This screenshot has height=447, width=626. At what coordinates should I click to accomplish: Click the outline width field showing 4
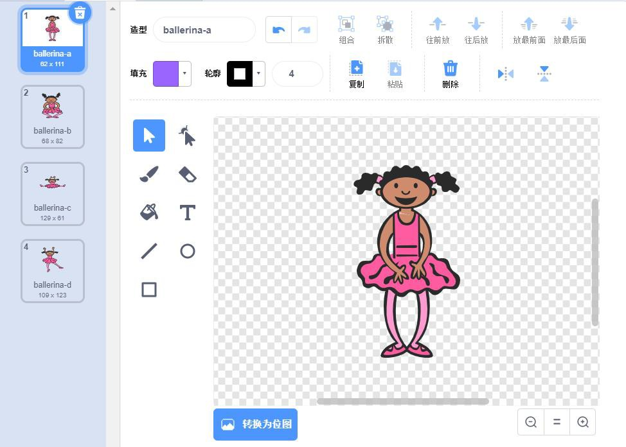tap(297, 73)
